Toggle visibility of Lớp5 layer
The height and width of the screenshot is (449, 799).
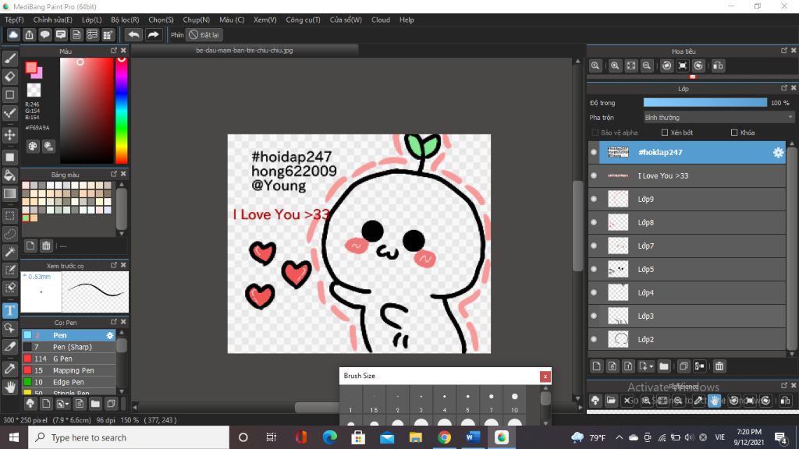(x=594, y=269)
